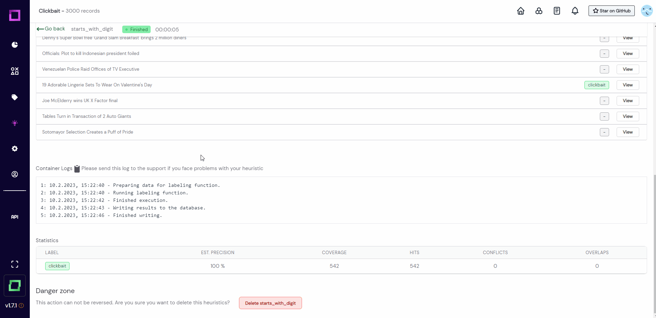Go to the home icon
This screenshot has height=318, width=656.
(521, 11)
